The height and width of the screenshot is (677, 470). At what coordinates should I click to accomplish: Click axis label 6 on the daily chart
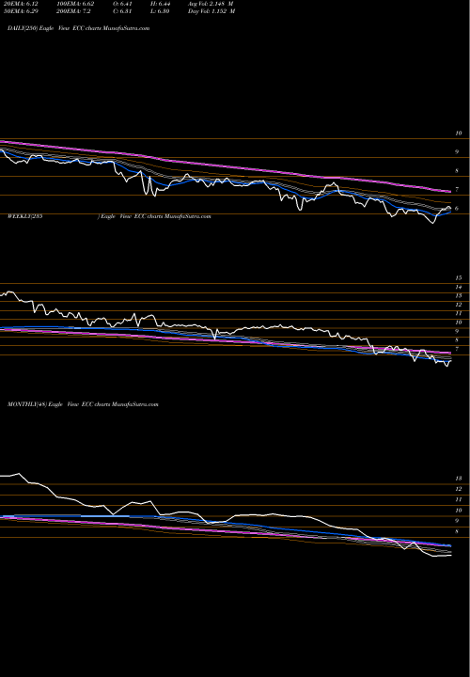pyautogui.click(x=456, y=209)
